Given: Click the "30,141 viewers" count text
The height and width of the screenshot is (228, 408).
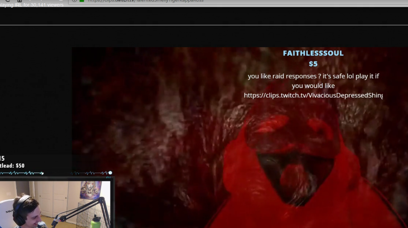Looking at the screenshot, I should (x=47, y=5).
